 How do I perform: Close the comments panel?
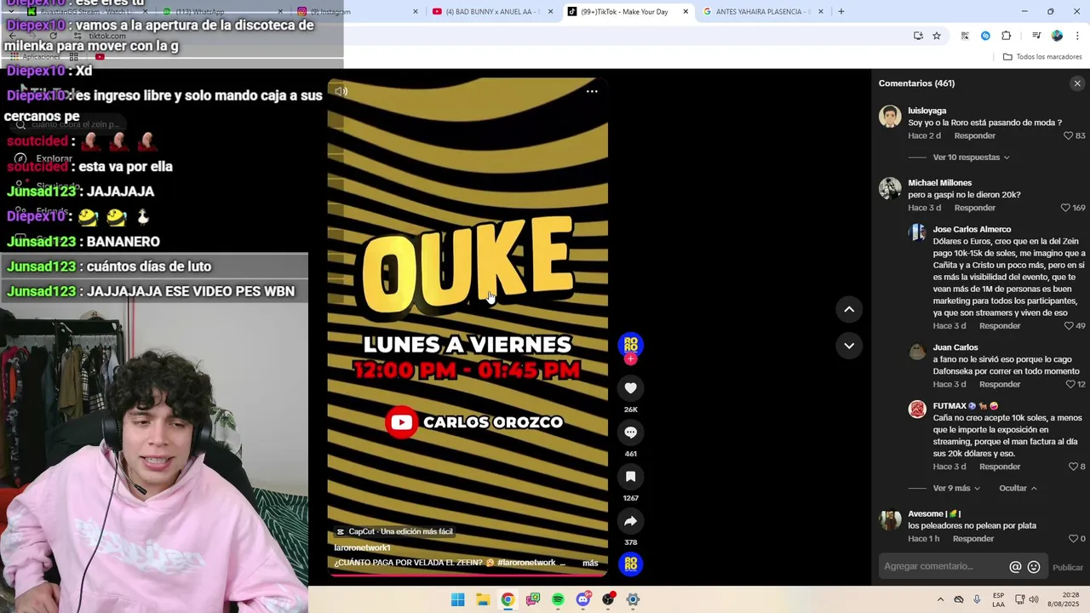pyautogui.click(x=1077, y=83)
